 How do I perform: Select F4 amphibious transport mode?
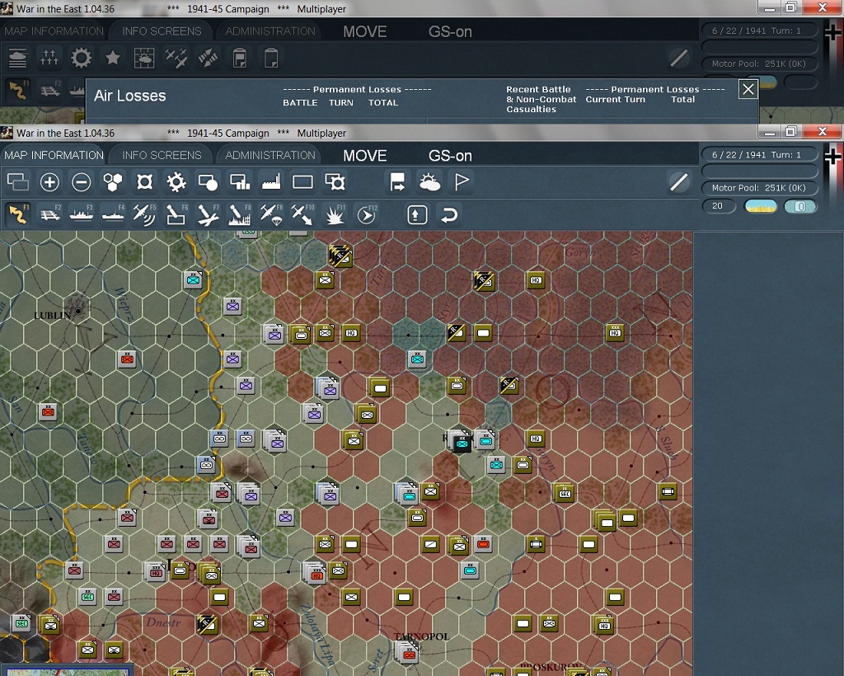click(x=113, y=214)
